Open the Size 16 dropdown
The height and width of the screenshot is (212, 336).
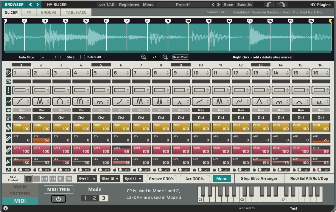coord(110,179)
